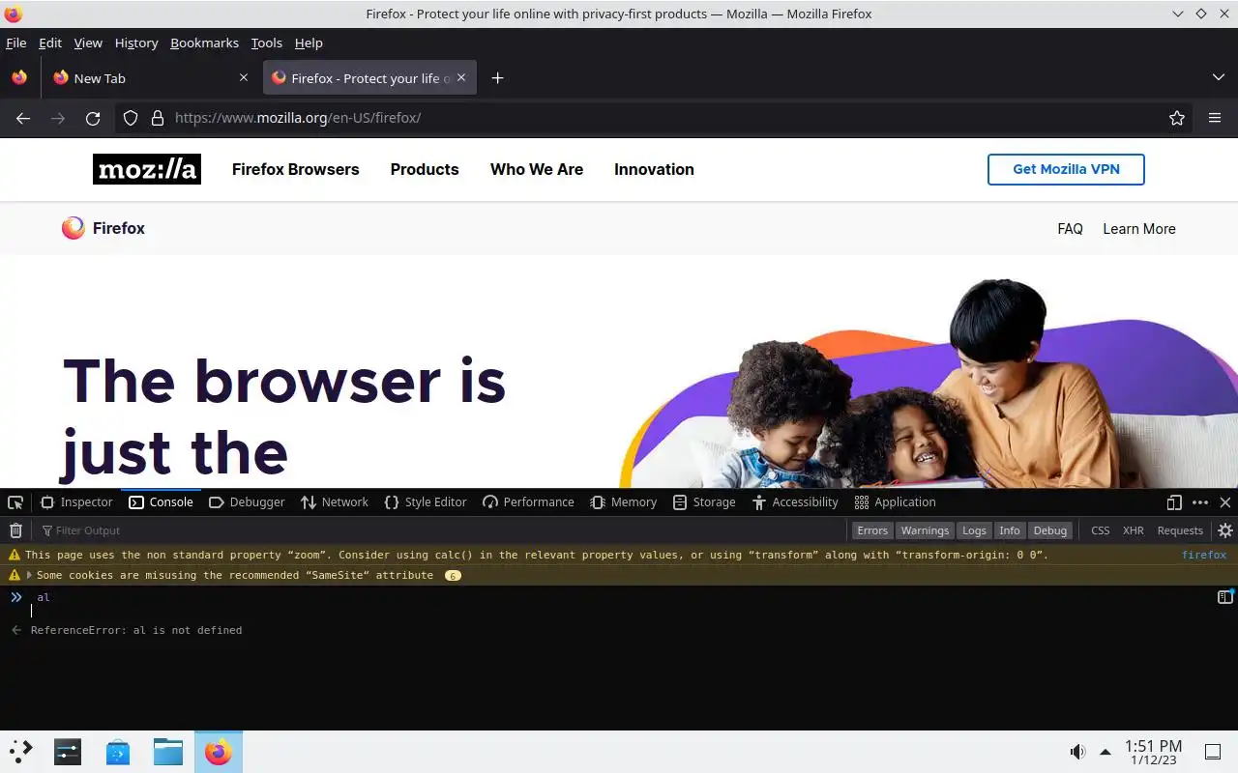Close the New Tab tab
The height and width of the screenshot is (773, 1238).
pos(244,78)
